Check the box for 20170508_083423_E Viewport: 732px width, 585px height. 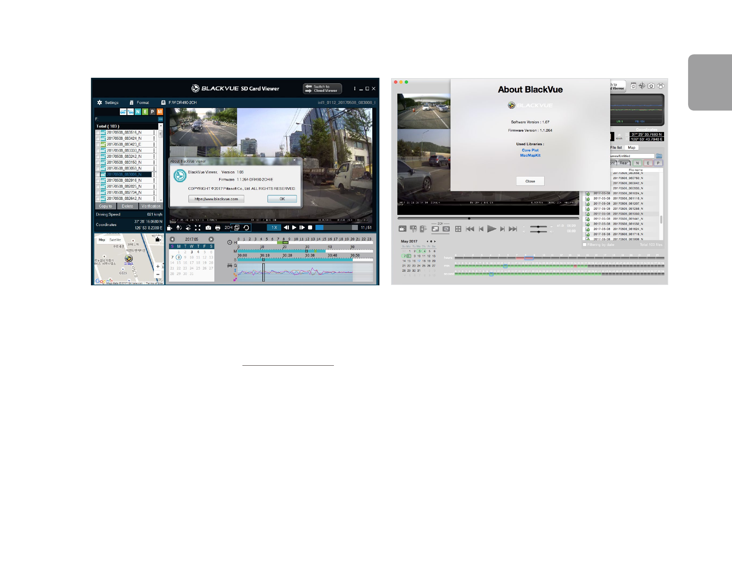click(98, 144)
